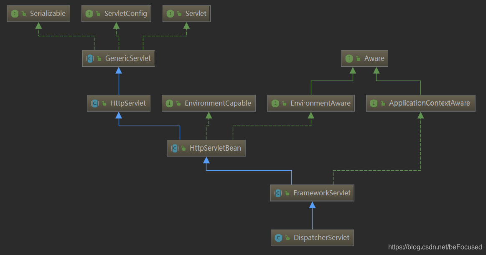
Task: Click the interface icon on the Serializable node
Action: click(x=15, y=14)
